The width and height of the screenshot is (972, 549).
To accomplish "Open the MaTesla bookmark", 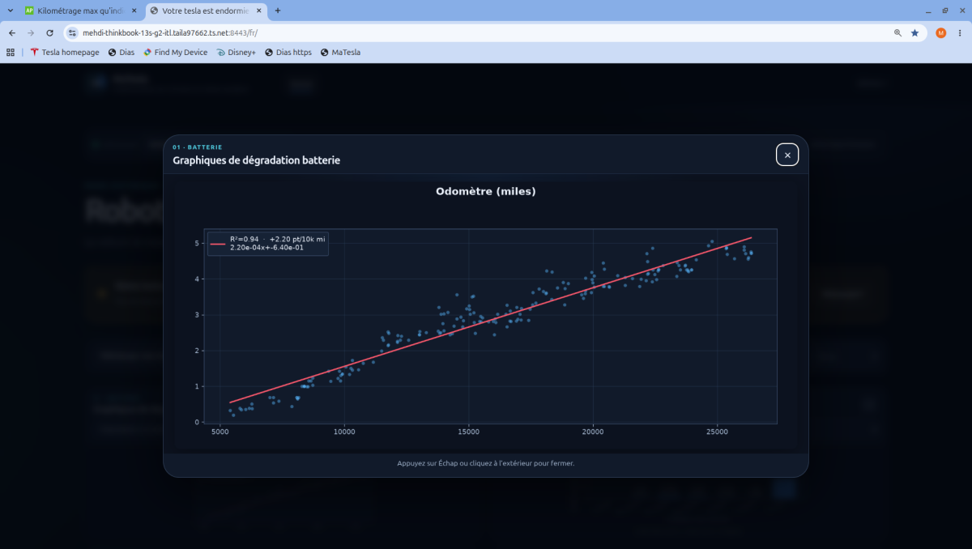I will pyautogui.click(x=340, y=52).
